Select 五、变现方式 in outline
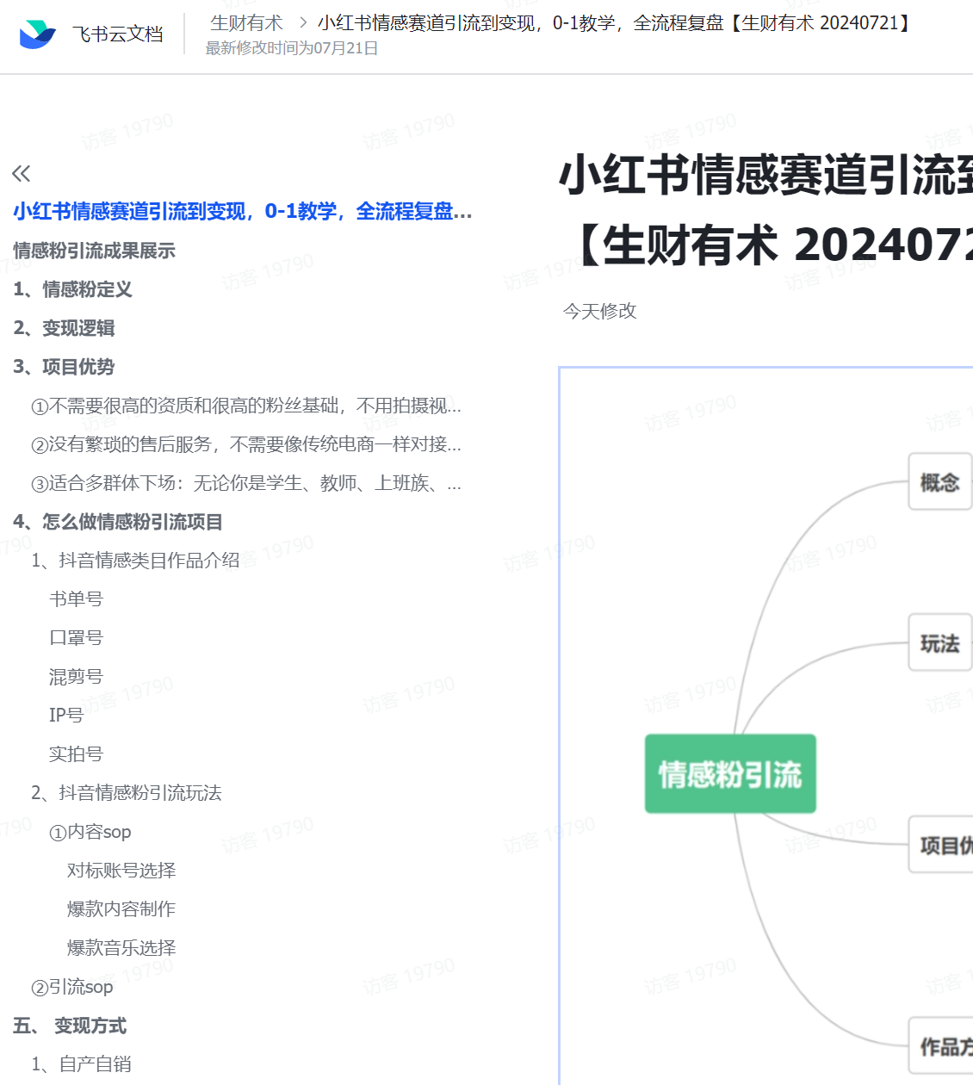Viewport: 973px width, 1085px height. coord(70,1026)
